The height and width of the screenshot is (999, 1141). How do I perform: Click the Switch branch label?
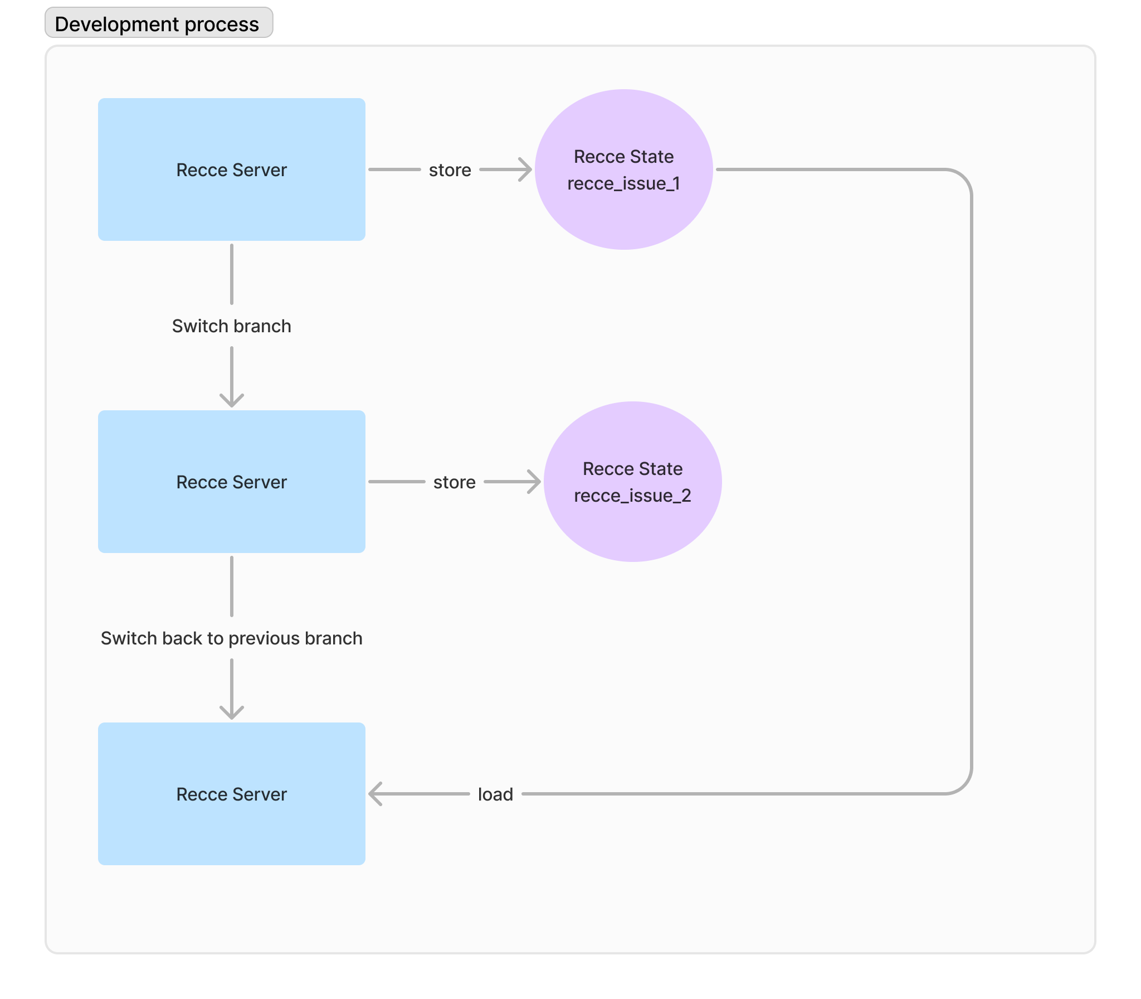pyautogui.click(x=231, y=326)
